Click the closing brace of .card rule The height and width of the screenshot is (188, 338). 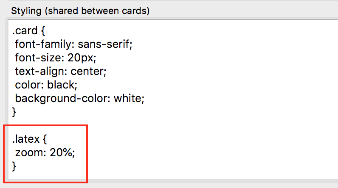coord(14,112)
